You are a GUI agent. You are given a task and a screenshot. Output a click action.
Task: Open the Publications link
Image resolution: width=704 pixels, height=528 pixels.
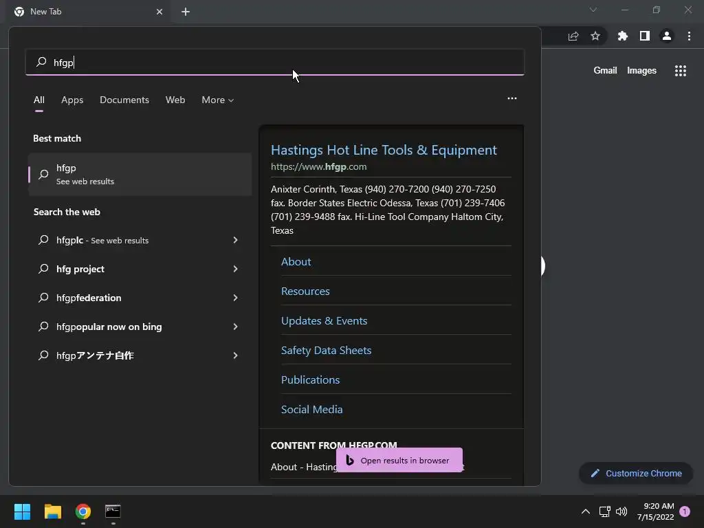tap(310, 379)
